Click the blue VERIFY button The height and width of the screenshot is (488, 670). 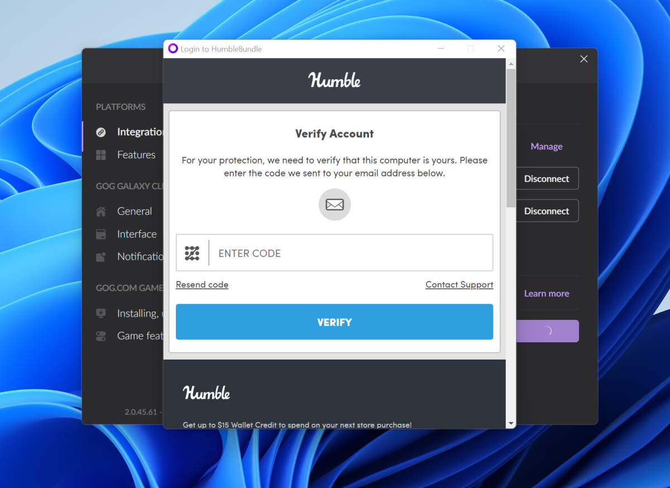coord(334,322)
